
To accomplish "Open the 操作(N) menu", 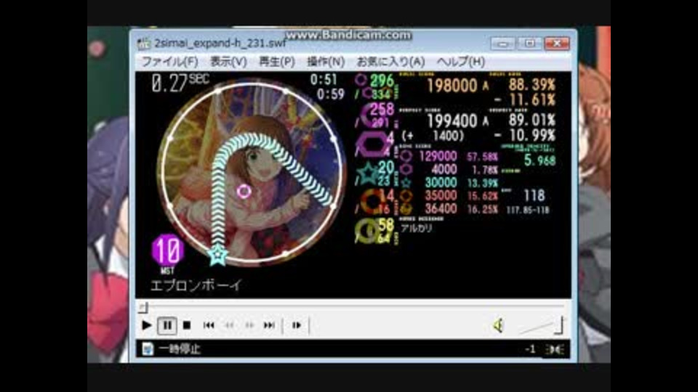I will click(326, 62).
